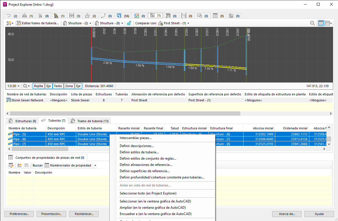Click the Preferencias... button
338x221 pixels.
pos(19,214)
